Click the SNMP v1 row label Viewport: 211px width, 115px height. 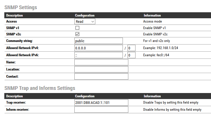coord(11,28)
